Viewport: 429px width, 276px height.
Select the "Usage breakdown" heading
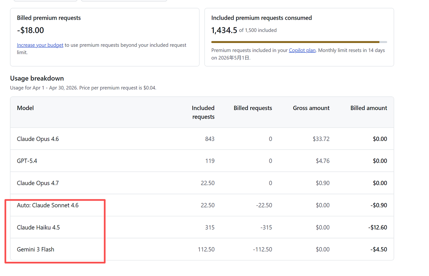(37, 78)
